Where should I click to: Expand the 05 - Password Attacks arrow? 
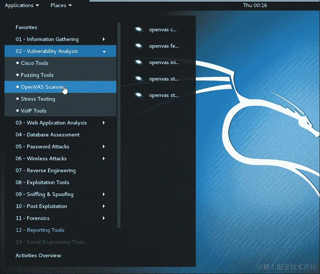[104, 147]
